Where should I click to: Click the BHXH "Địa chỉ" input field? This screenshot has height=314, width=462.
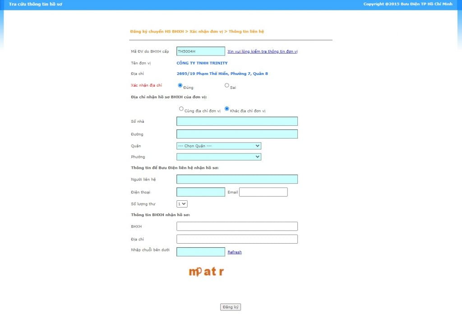point(237,239)
